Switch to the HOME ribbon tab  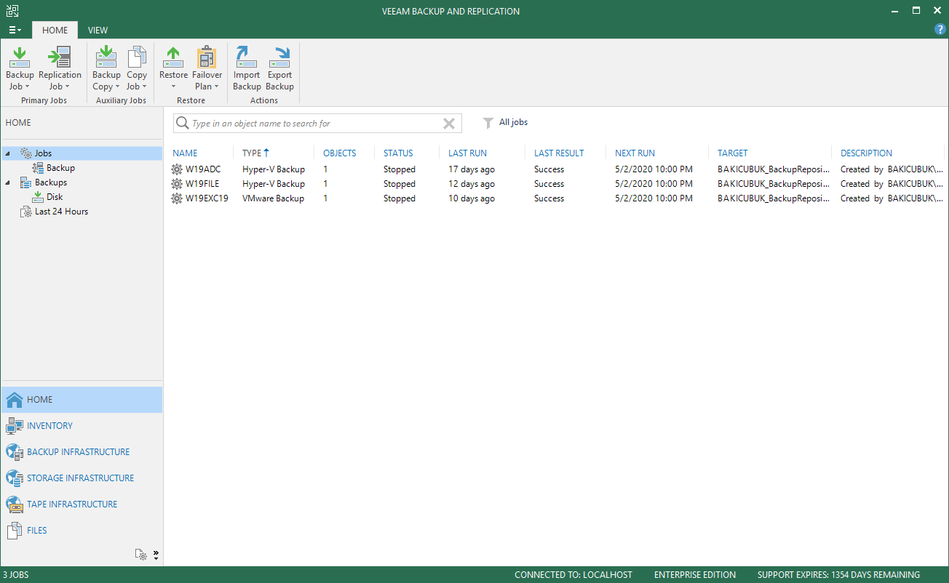(x=55, y=30)
